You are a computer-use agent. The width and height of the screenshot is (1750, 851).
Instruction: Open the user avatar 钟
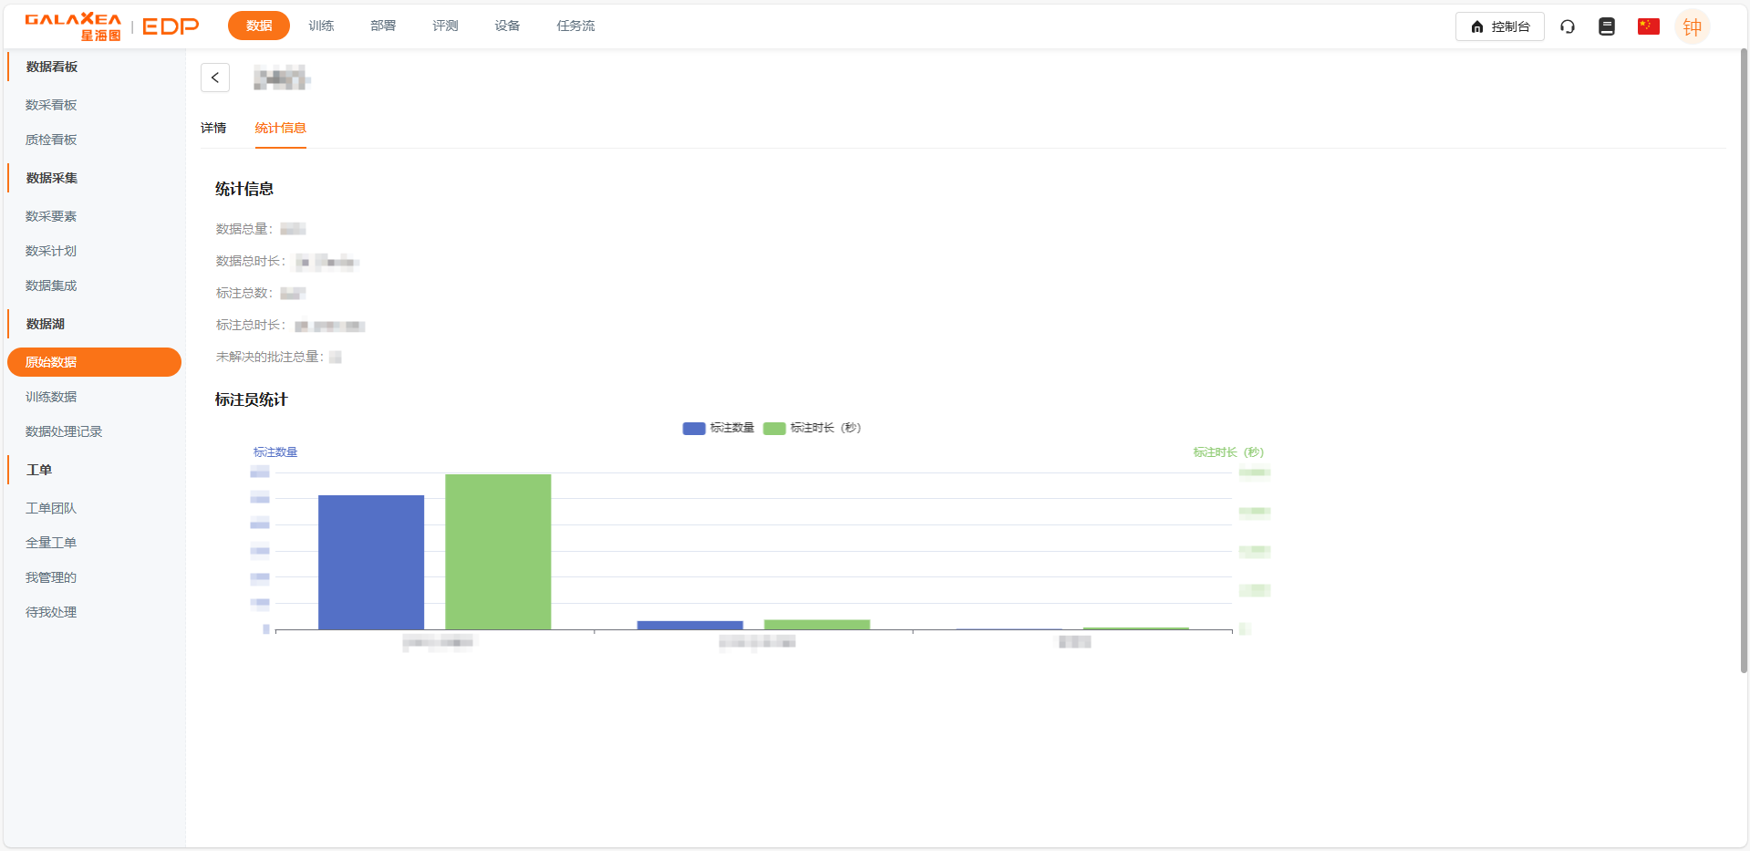point(1692,26)
